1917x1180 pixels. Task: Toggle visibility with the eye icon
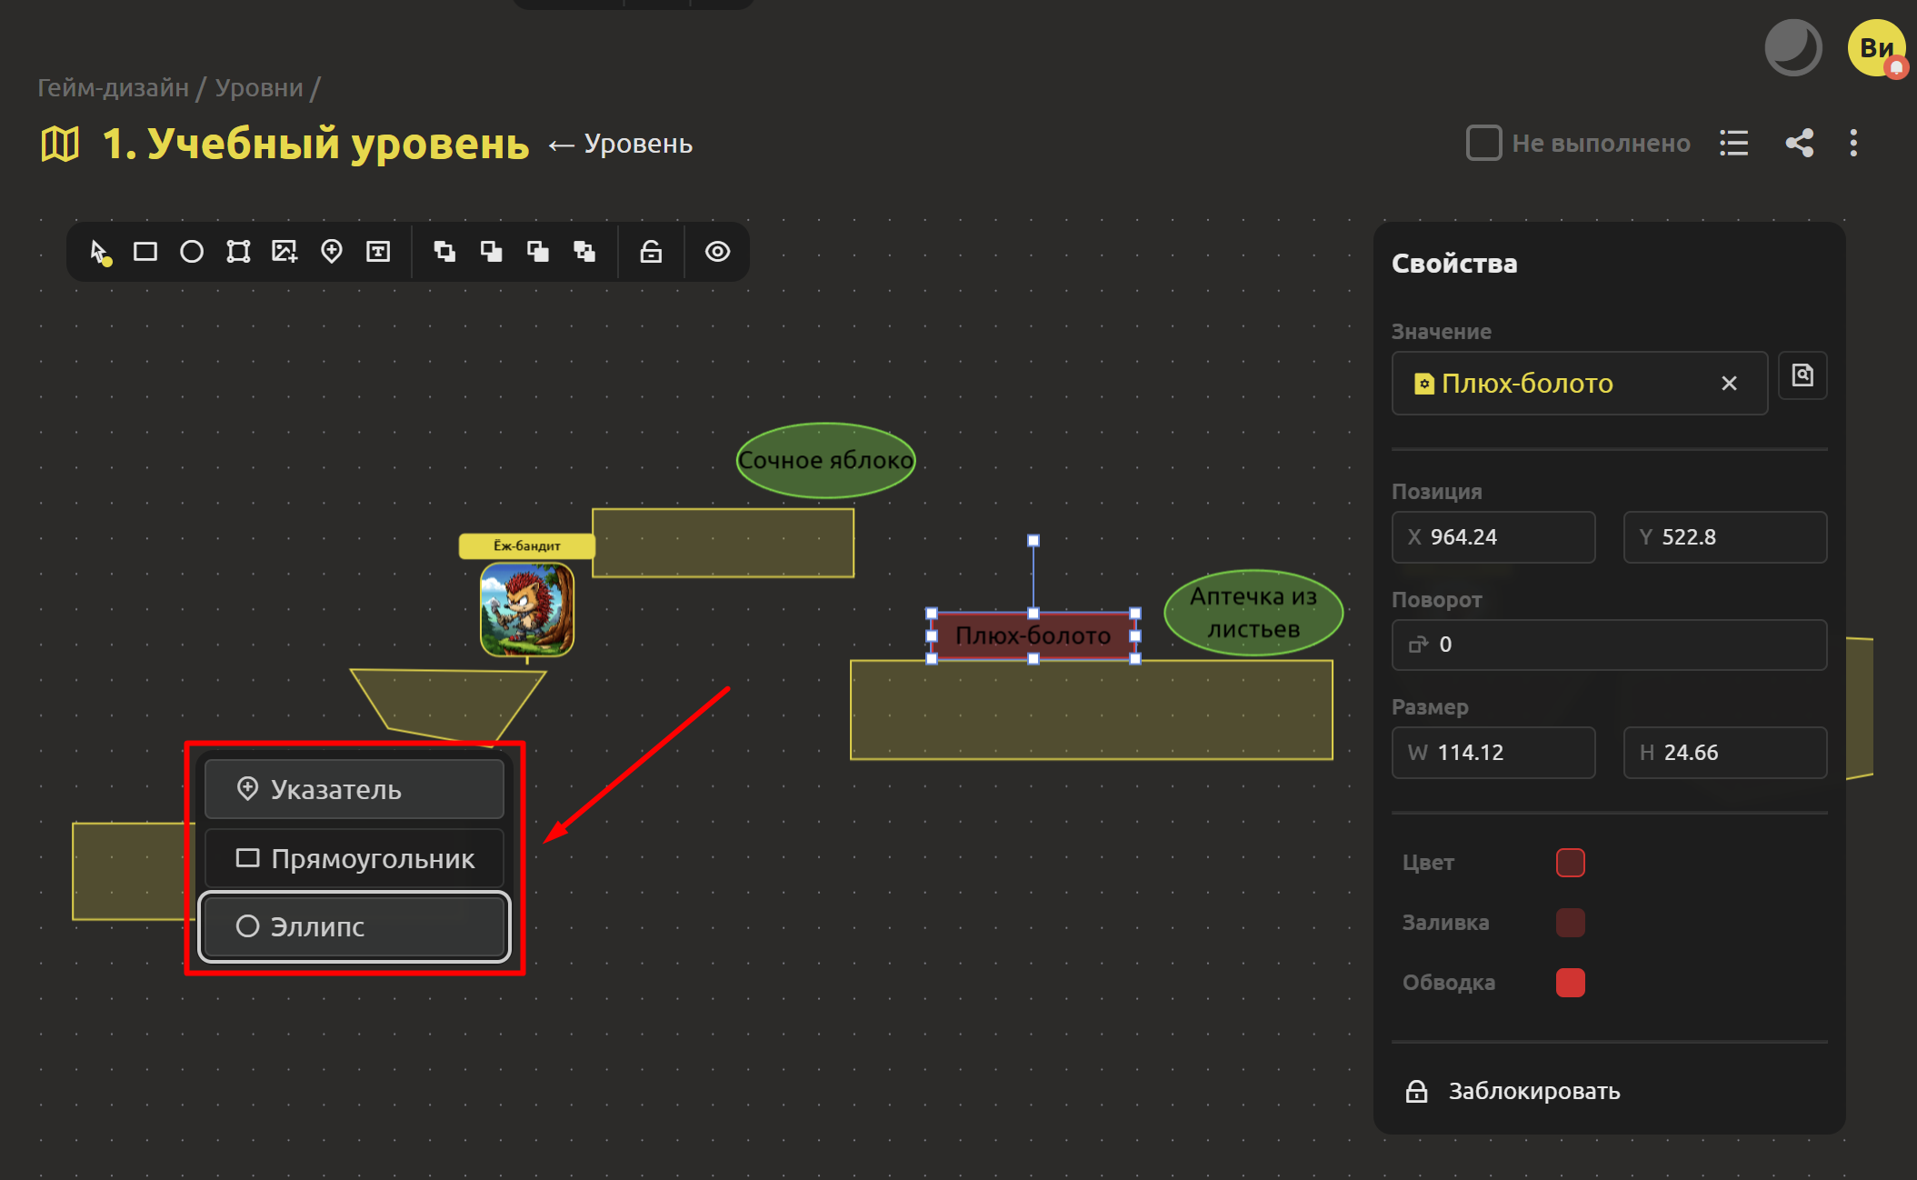717,252
